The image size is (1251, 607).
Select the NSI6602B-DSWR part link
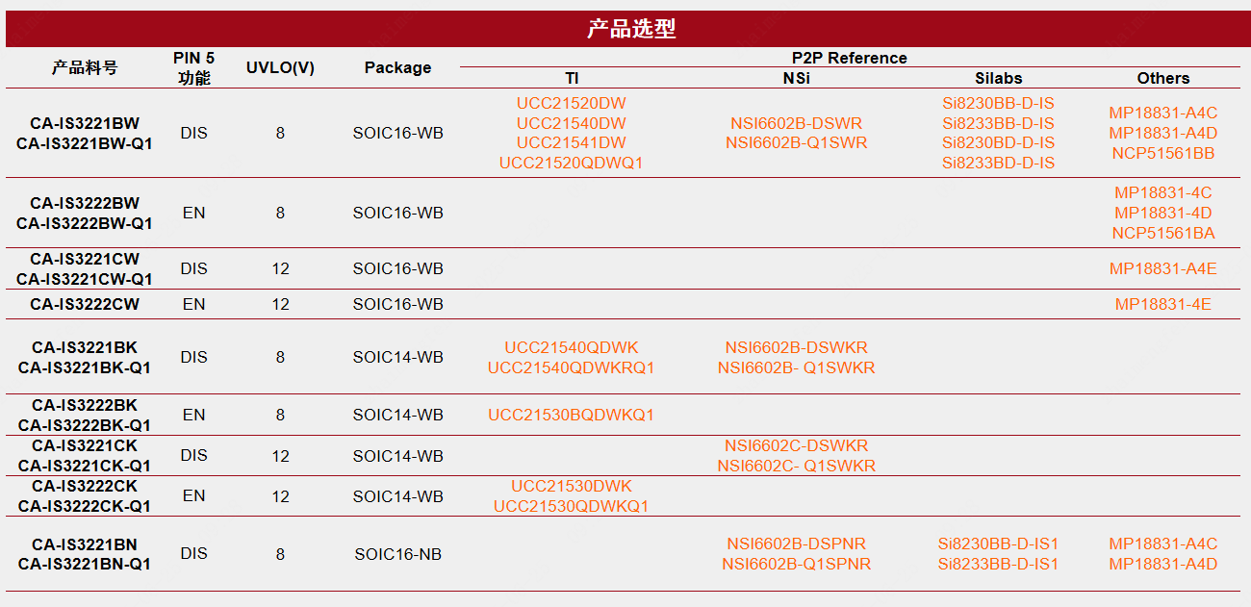click(796, 123)
